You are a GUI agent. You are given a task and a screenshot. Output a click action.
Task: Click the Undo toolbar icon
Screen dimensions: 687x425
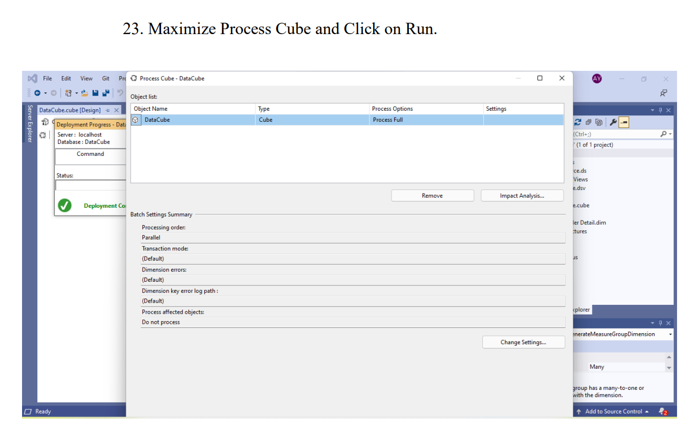click(120, 93)
